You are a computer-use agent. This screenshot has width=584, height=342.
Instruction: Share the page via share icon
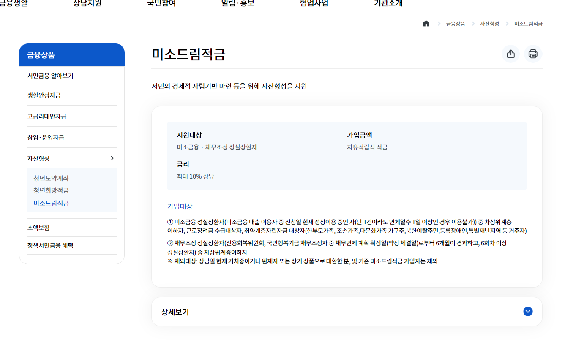(510, 54)
